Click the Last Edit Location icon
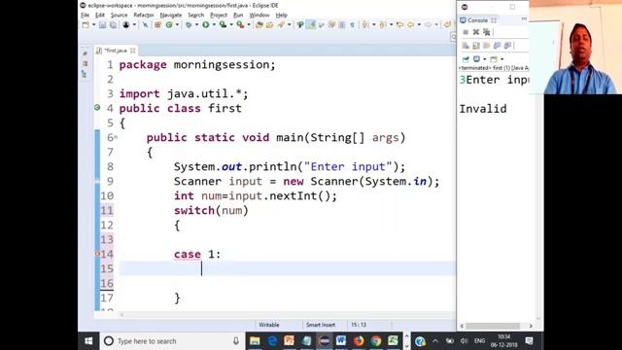Screen dimensions: 622x350 399,25
